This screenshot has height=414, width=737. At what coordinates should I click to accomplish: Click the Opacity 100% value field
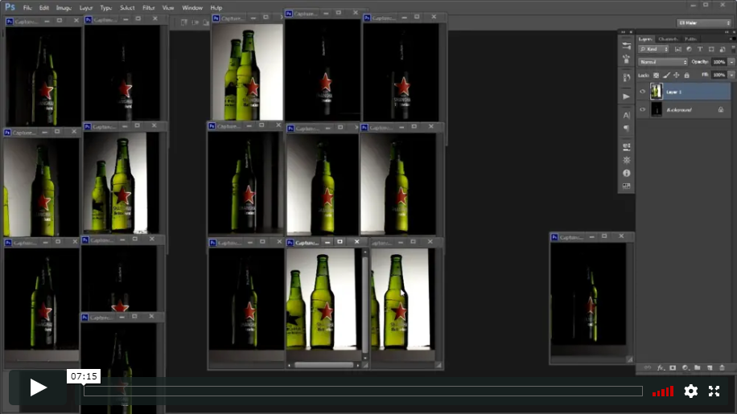point(719,62)
